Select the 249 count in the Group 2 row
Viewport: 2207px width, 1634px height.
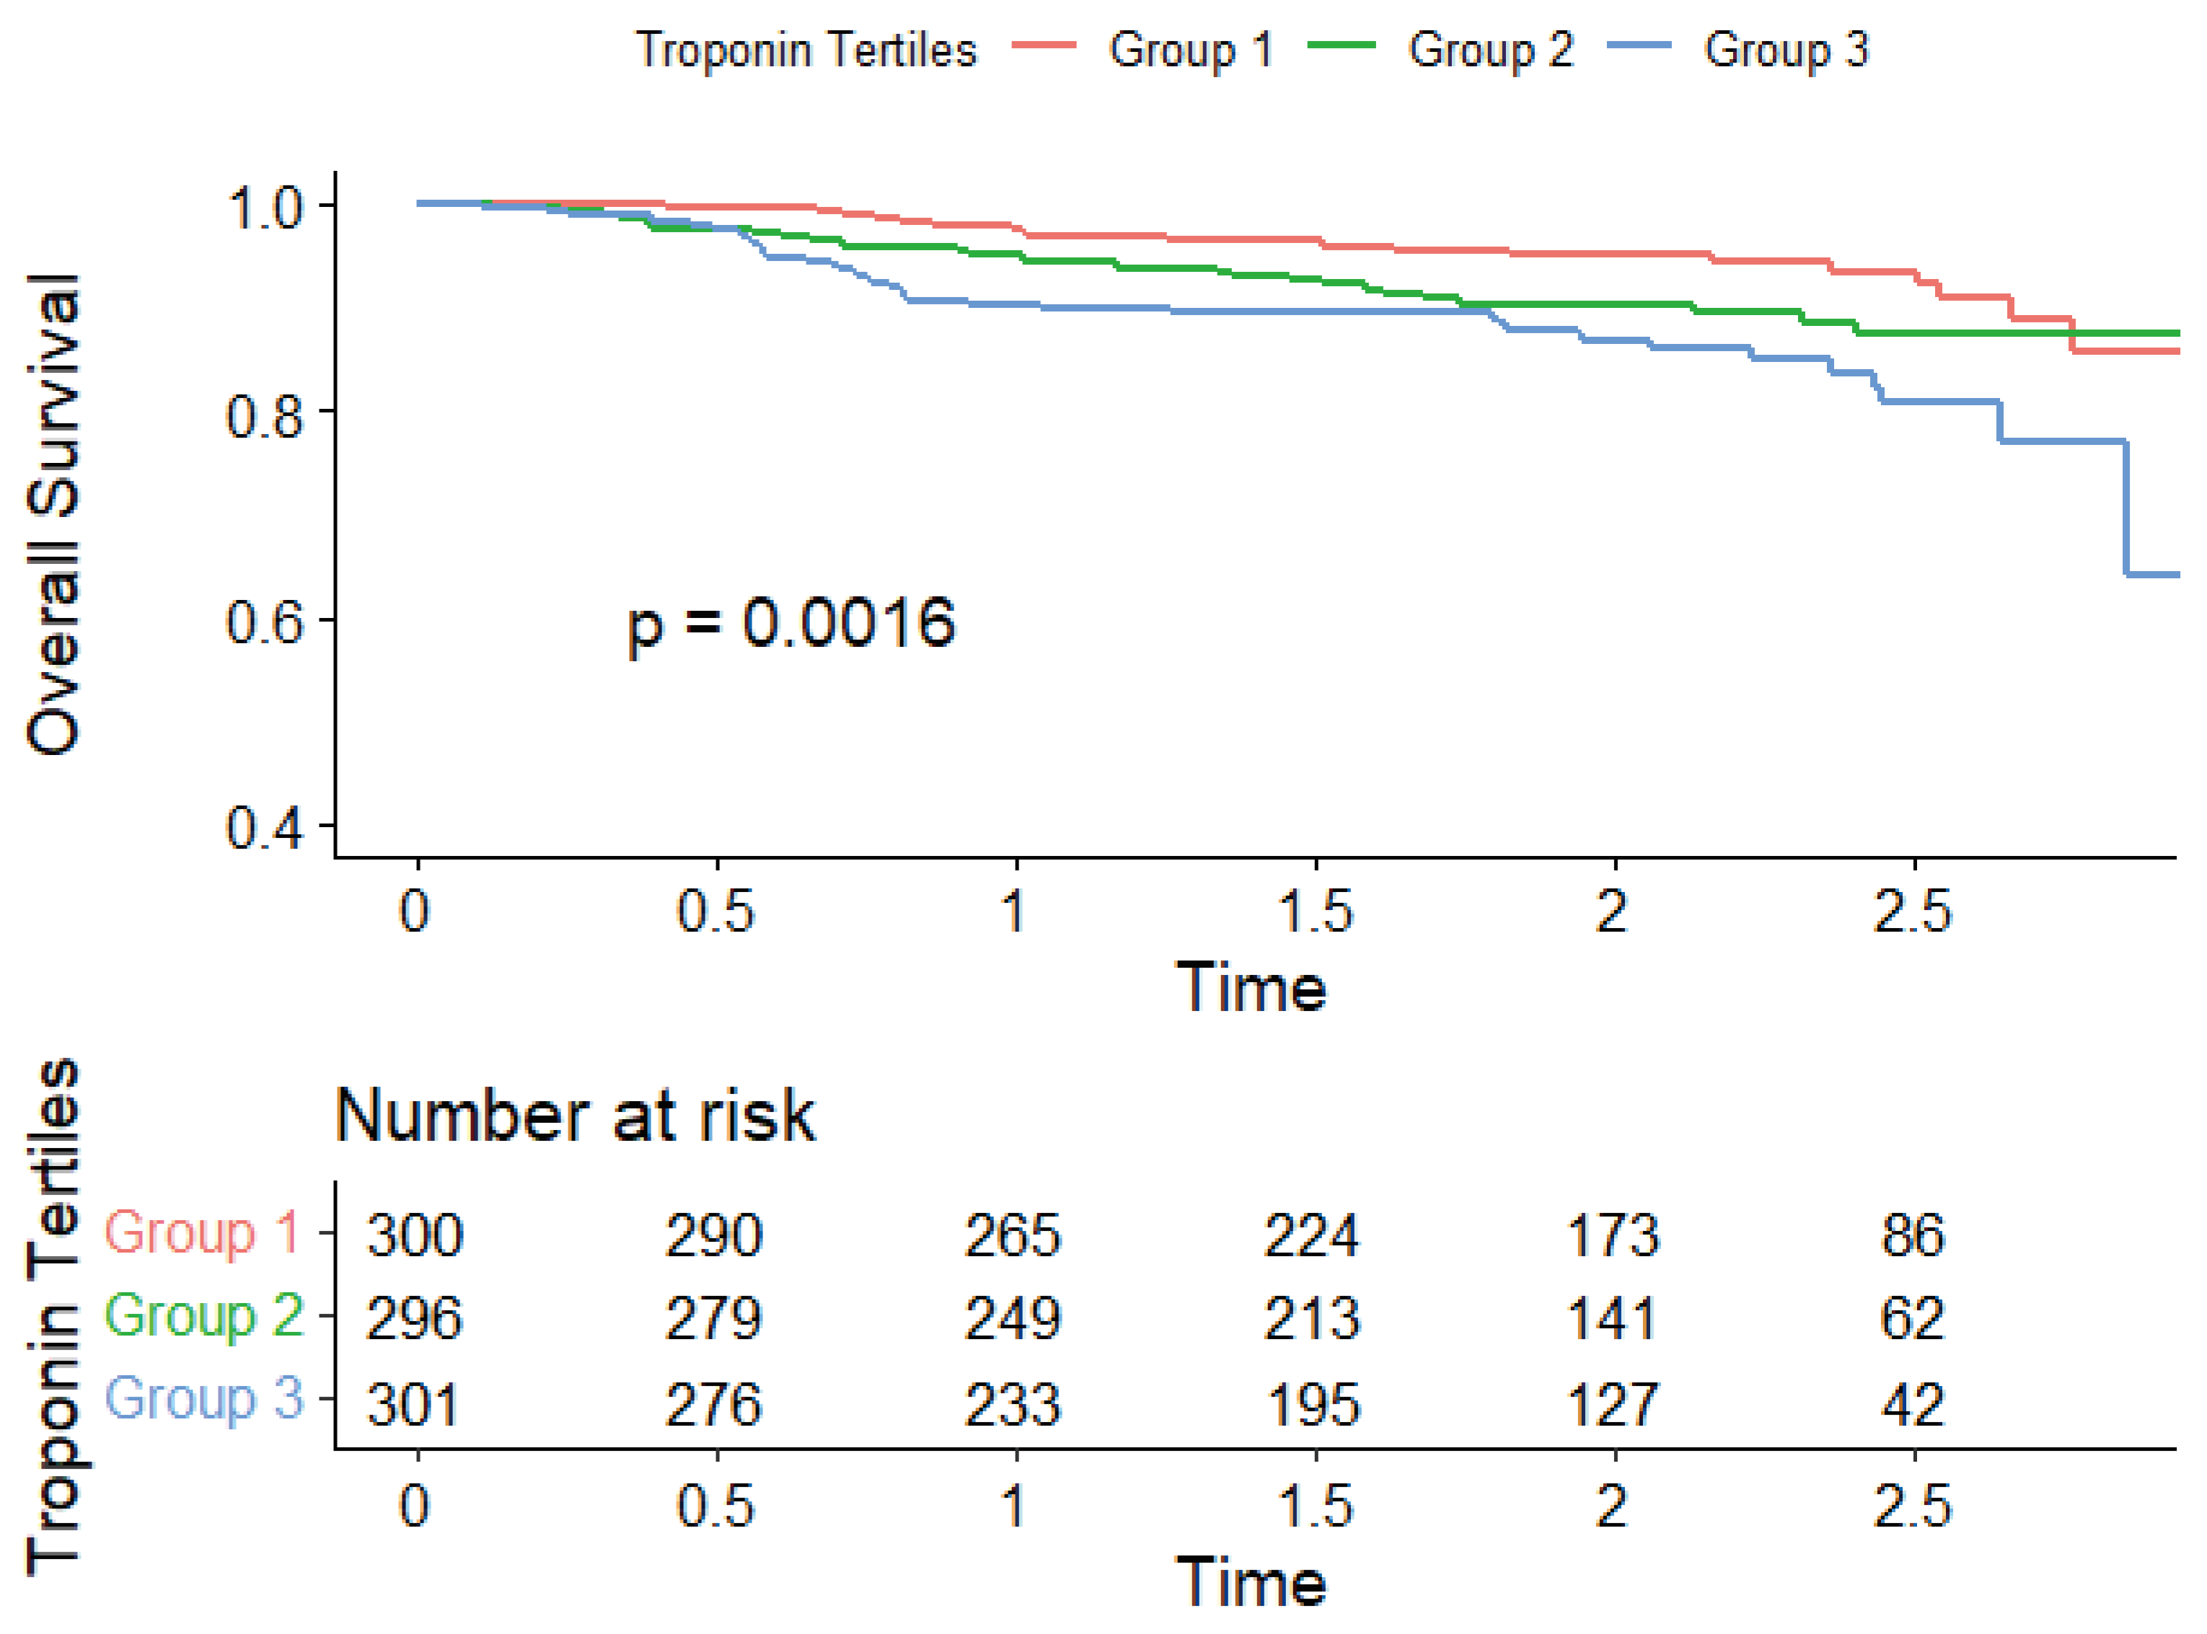tap(1013, 1318)
